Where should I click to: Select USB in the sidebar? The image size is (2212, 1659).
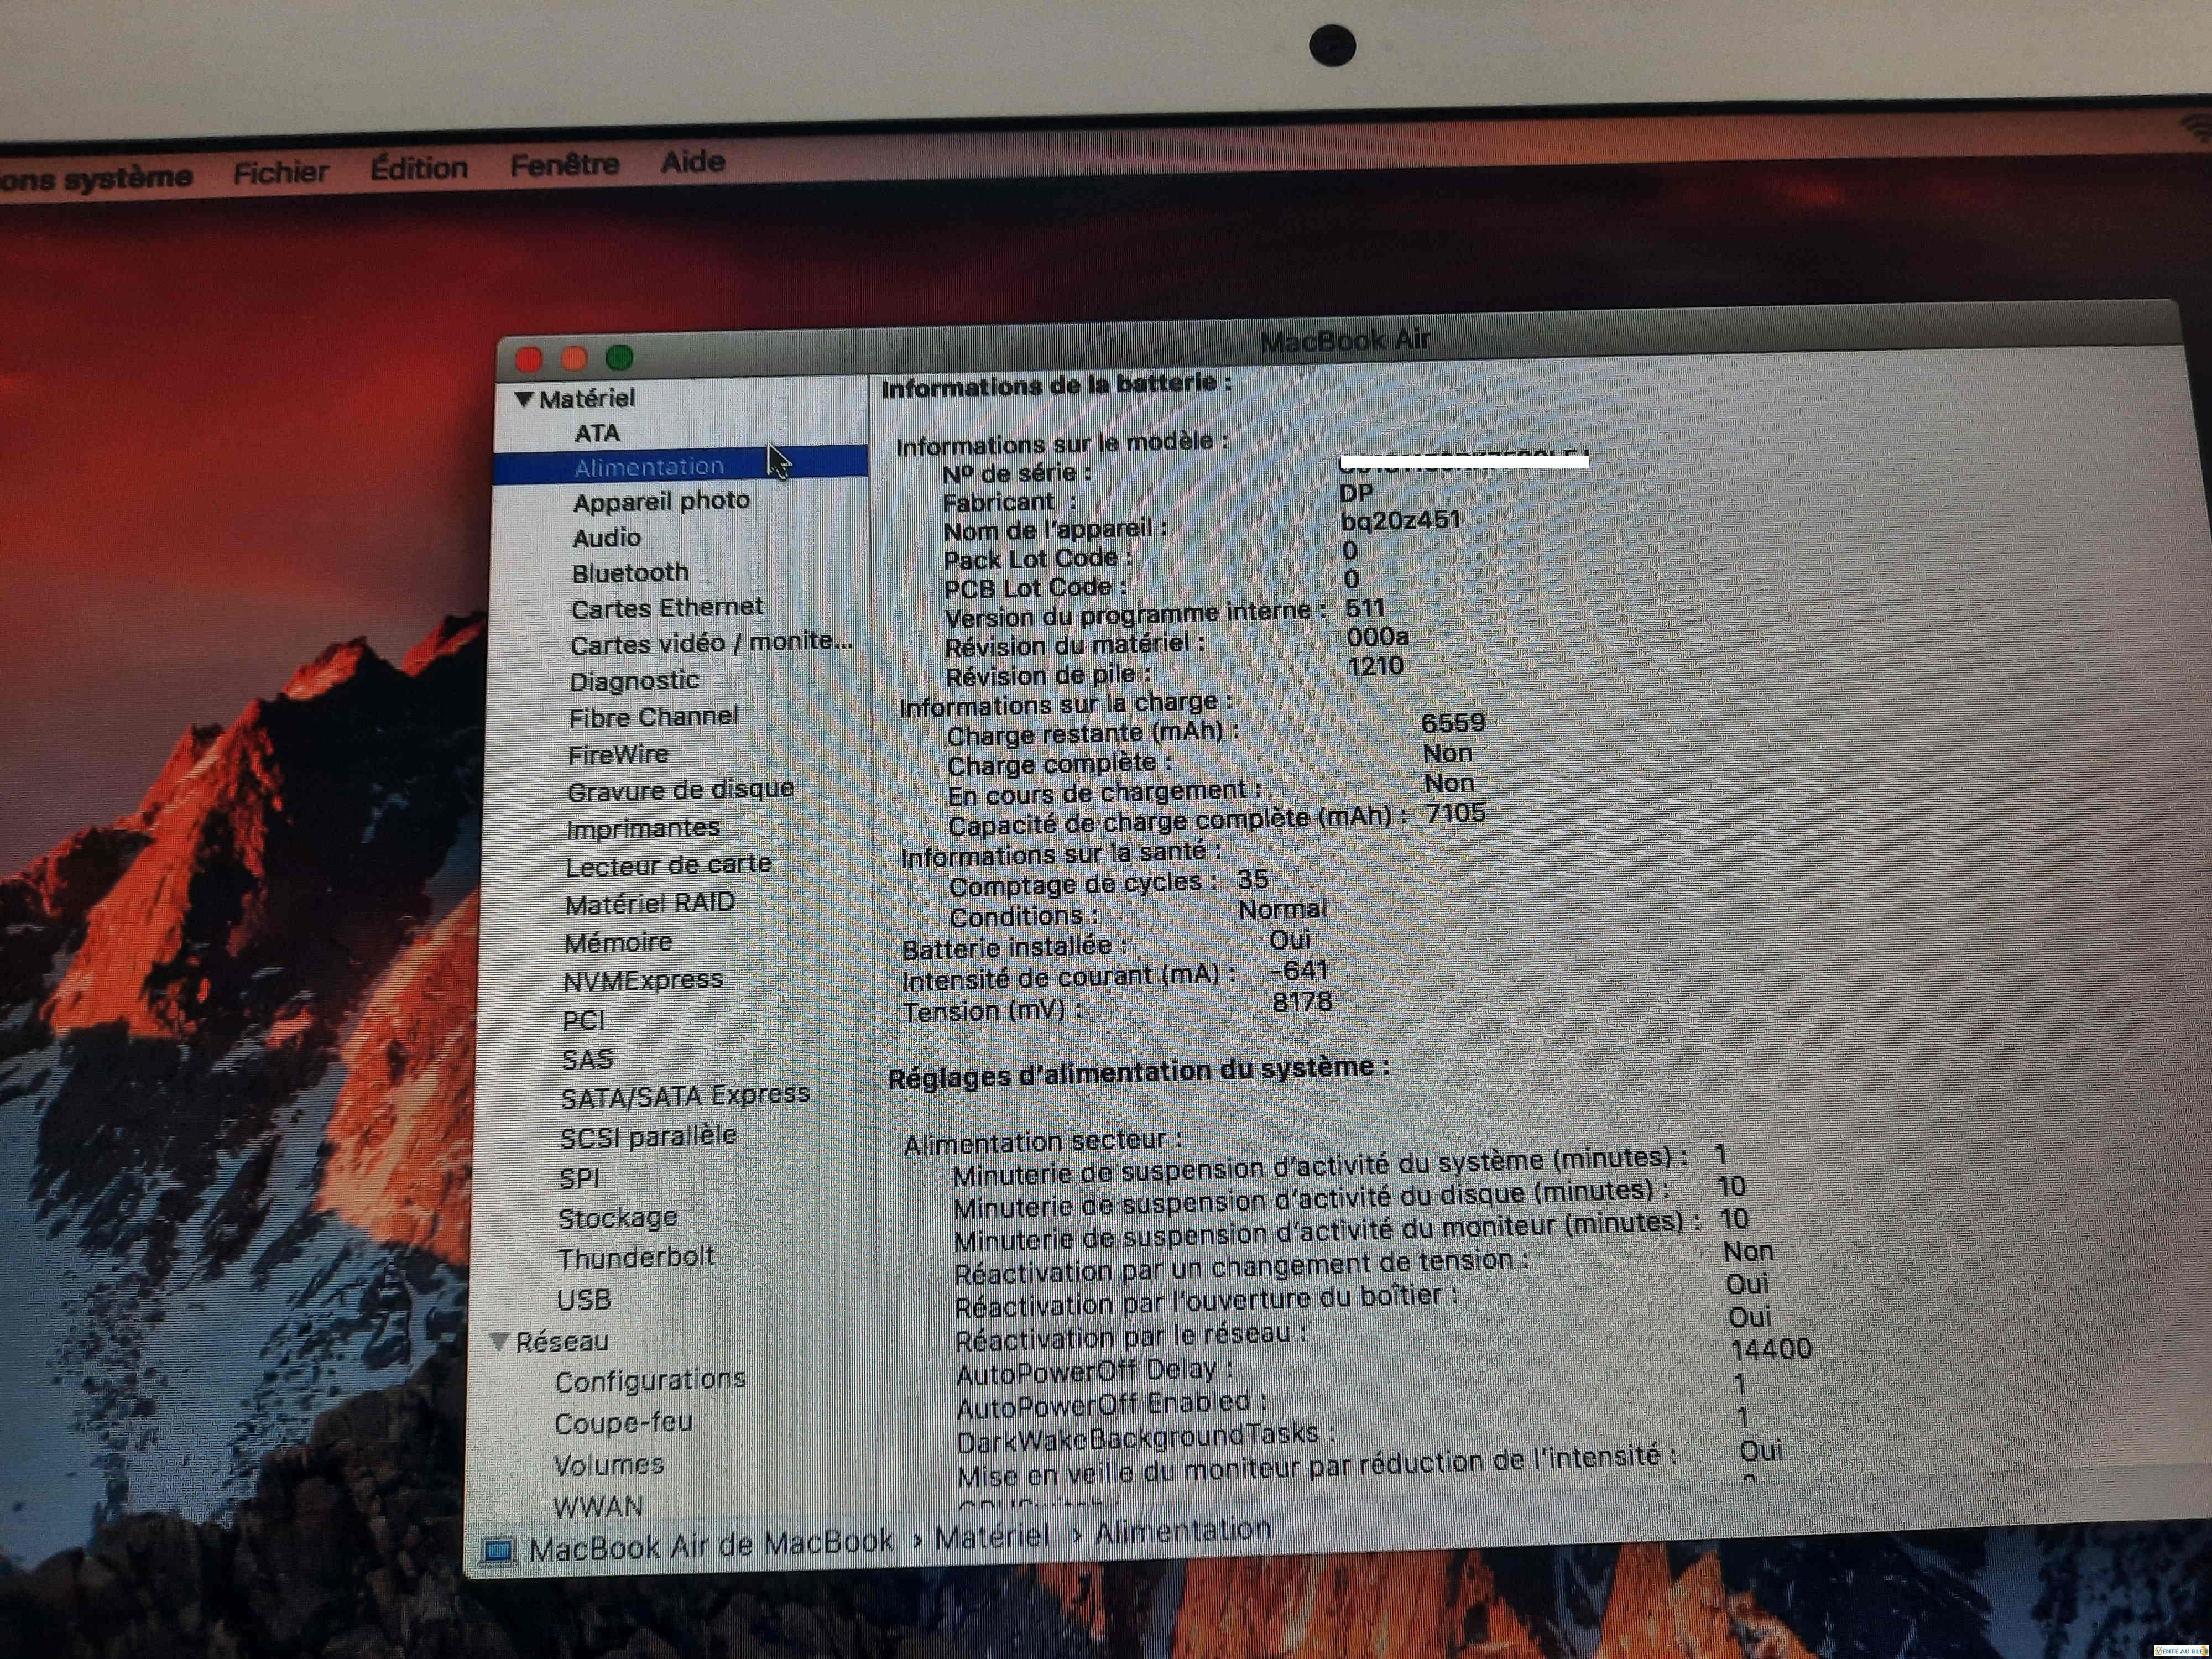pos(584,1300)
